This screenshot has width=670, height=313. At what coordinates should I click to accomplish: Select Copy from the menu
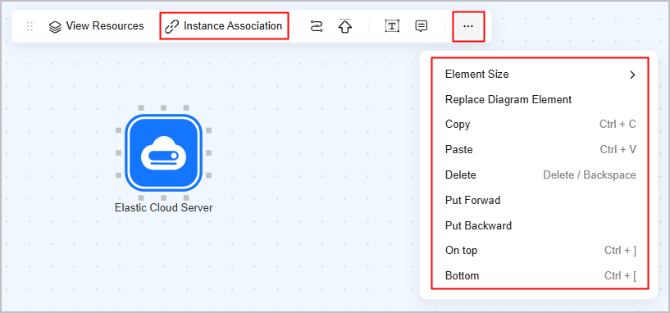[540, 125]
